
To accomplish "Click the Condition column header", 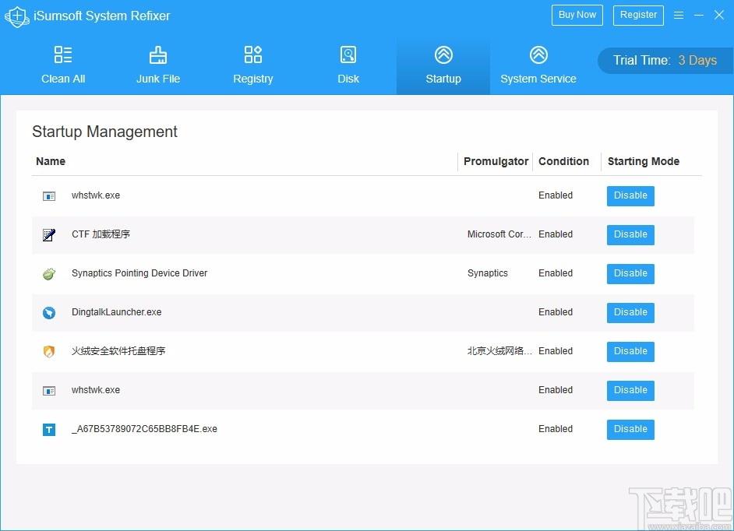I will 563,161.
